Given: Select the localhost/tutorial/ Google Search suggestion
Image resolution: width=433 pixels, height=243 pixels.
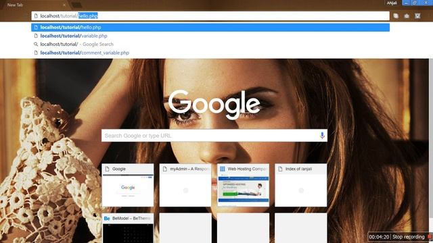Looking at the screenshot, I should [210, 44].
